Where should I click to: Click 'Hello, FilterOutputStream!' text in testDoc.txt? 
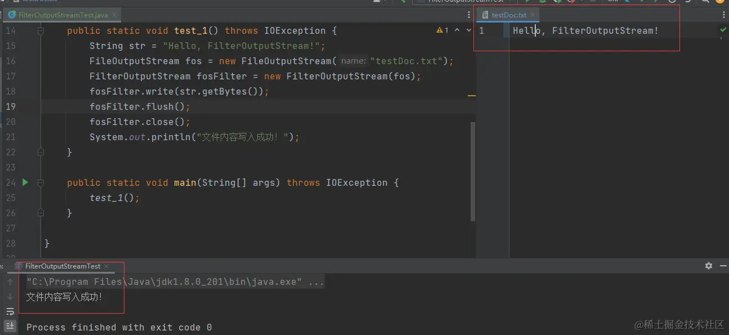coord(585,30)
